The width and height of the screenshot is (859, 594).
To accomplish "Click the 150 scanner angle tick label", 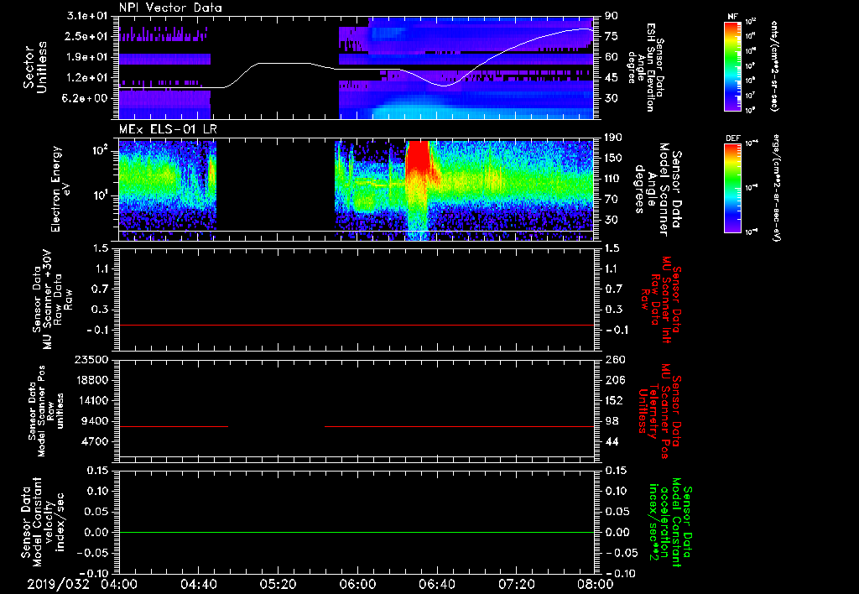I will point(615,158).
